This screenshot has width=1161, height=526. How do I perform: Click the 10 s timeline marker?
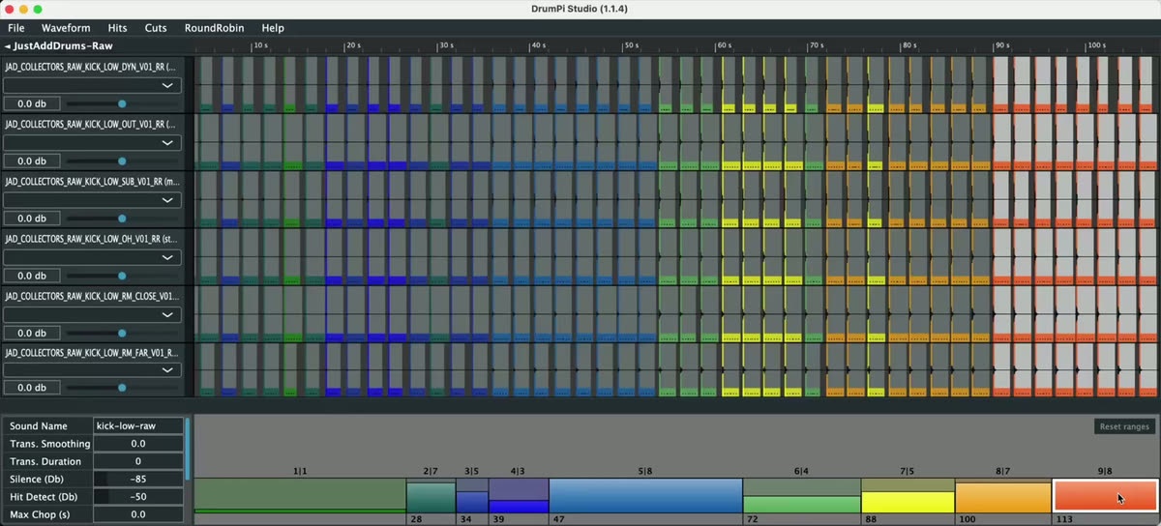(260, 45)
